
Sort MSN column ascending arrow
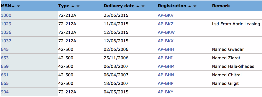click(13, 6)
